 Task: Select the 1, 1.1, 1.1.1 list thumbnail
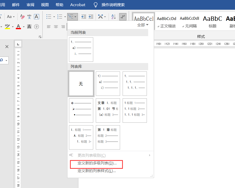click(x=135, y=83)
